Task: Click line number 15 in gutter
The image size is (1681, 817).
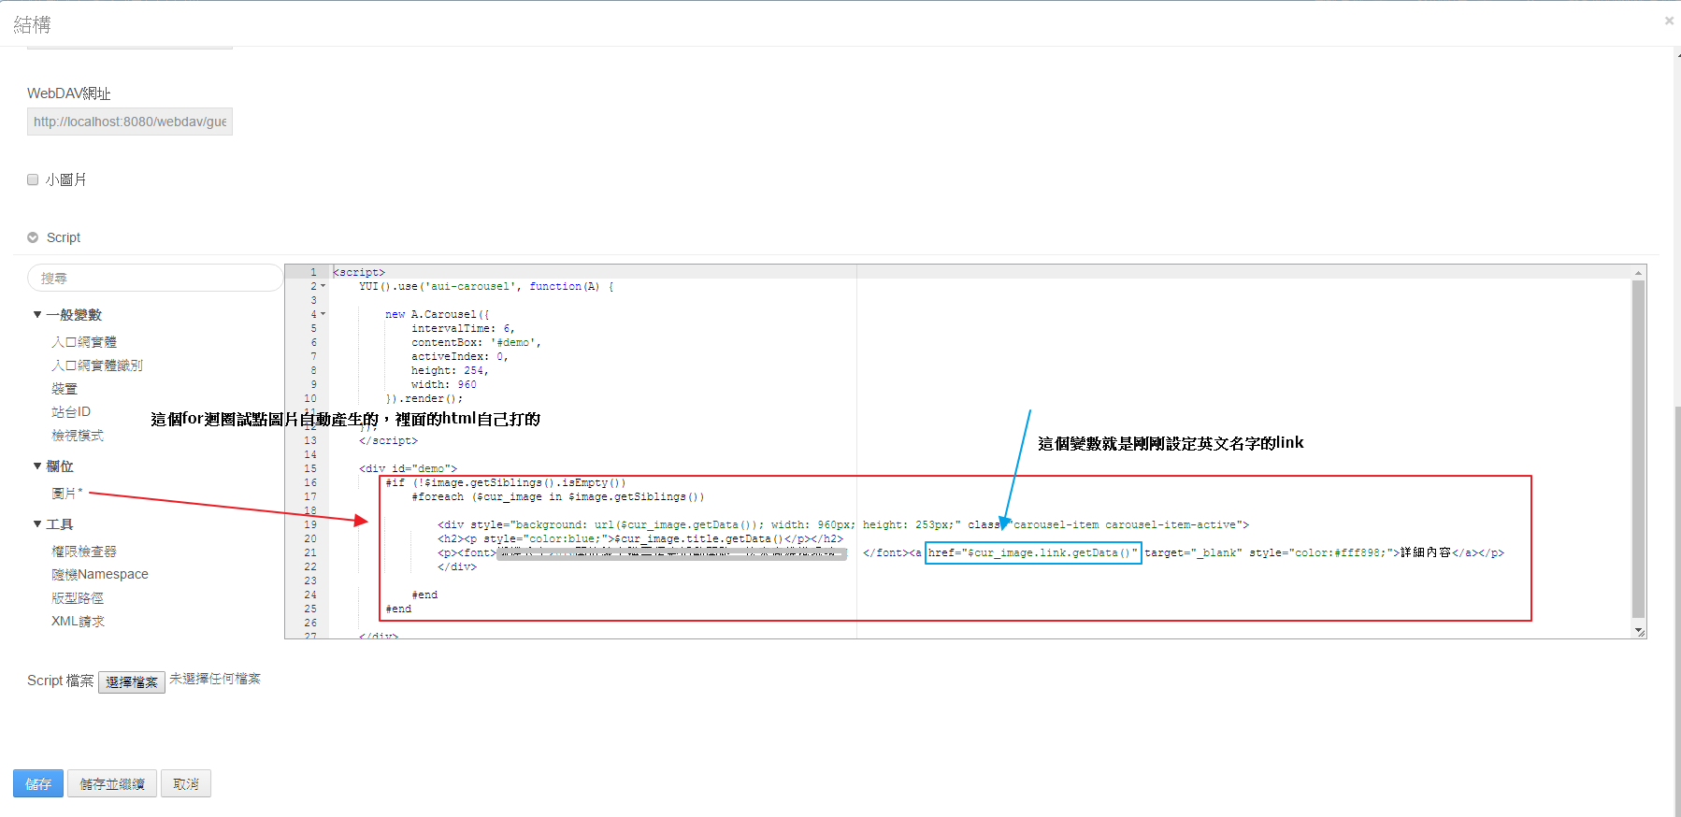Action: point(310,468)
